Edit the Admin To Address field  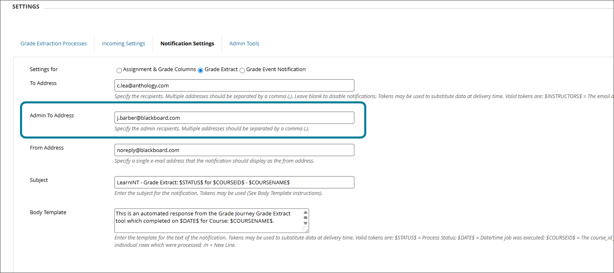point(234,118)
